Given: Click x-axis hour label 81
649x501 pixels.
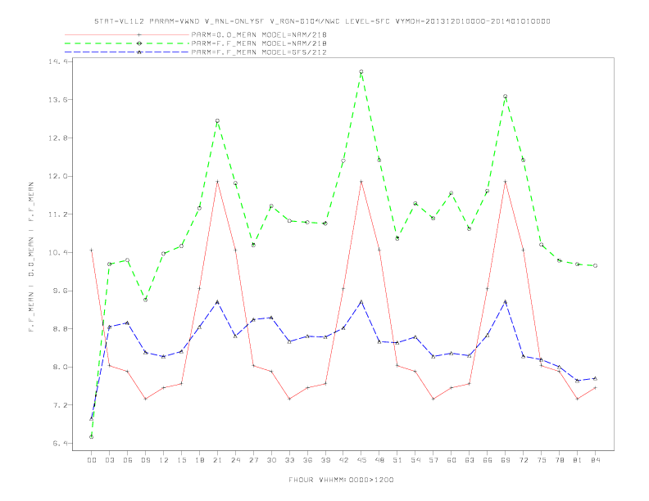Looking at the screenshot, I should (x=578, y=460).
